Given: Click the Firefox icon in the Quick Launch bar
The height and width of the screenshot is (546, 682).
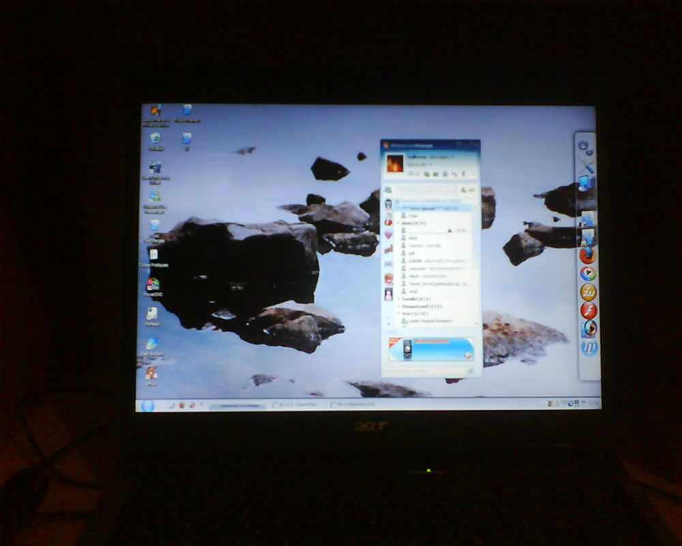Looking at the screenshot, I should (x=182, y=405).
